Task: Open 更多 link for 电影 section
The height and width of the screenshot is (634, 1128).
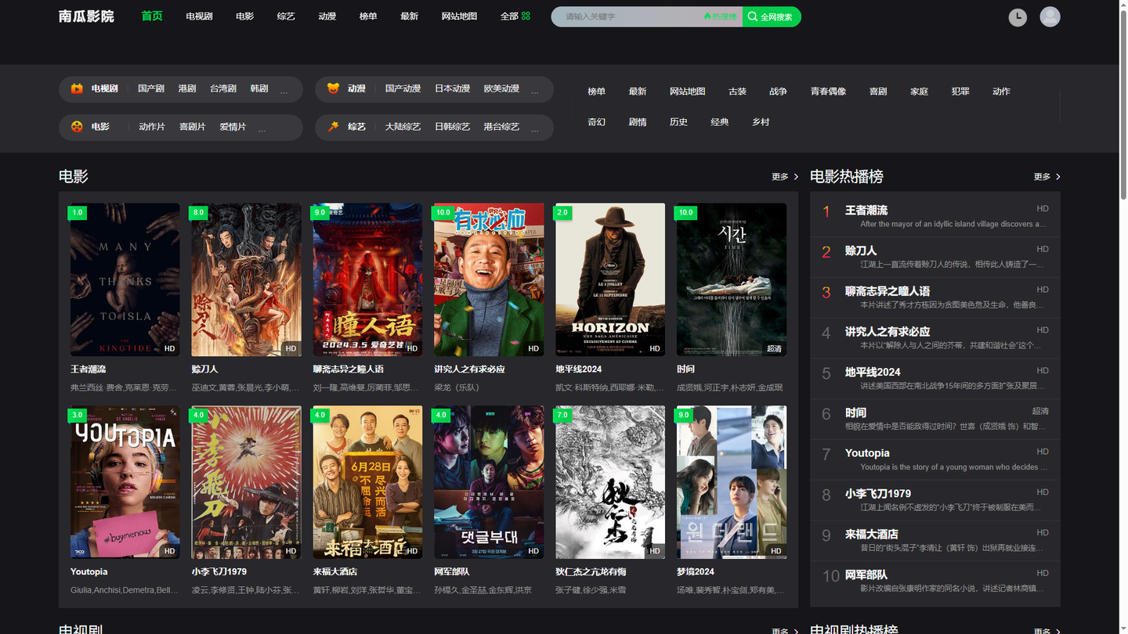Action: pyautogui.click(x=785, y=177)
